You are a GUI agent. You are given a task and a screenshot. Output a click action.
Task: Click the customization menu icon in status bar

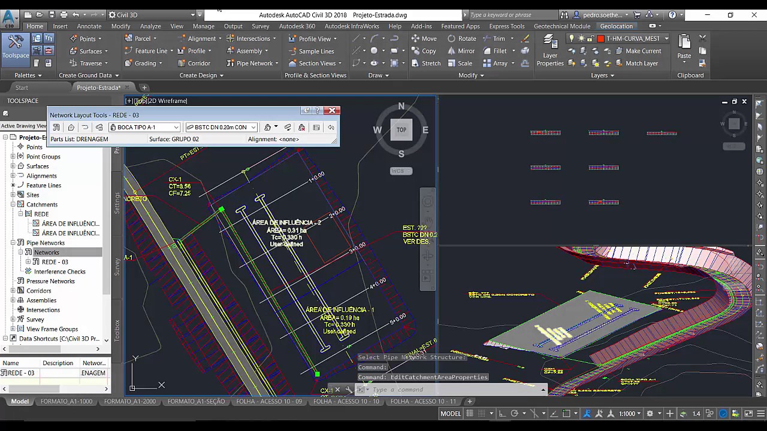(x=760, y=414)
